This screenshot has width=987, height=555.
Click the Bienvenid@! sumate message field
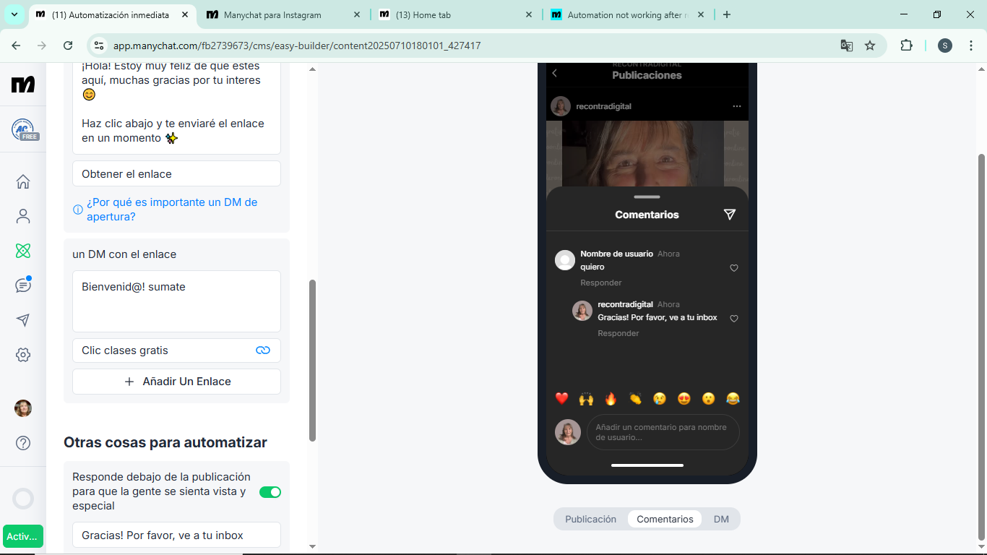click(x=176, y=301)
